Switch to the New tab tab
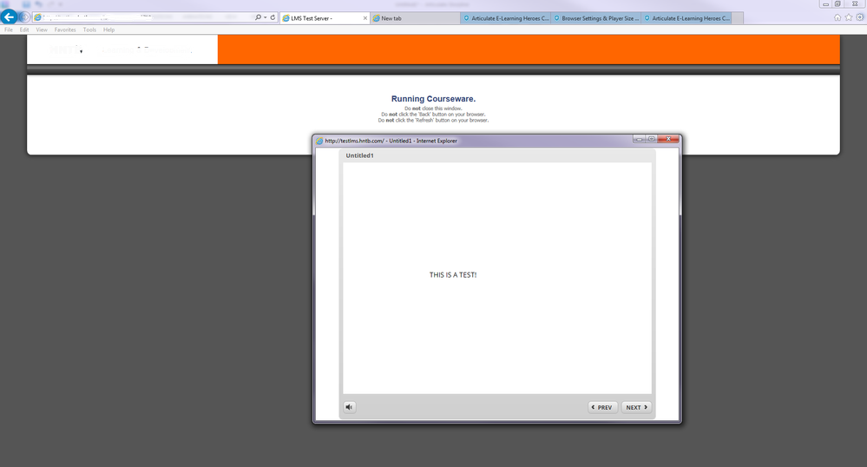The width and height of the screenshot is (867, 467). point(415,18)
